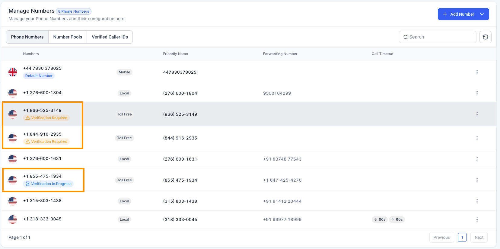
Task: Open the three-dot menu for +1 866-525-3149
Action: (x=477, y=114)
